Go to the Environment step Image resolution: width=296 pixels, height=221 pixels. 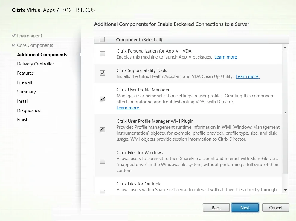29,36
